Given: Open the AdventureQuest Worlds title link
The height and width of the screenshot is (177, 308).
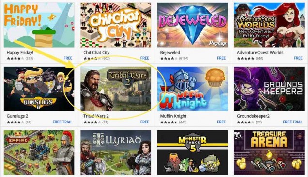Looking at the screenshot, I should pos(260,53).
